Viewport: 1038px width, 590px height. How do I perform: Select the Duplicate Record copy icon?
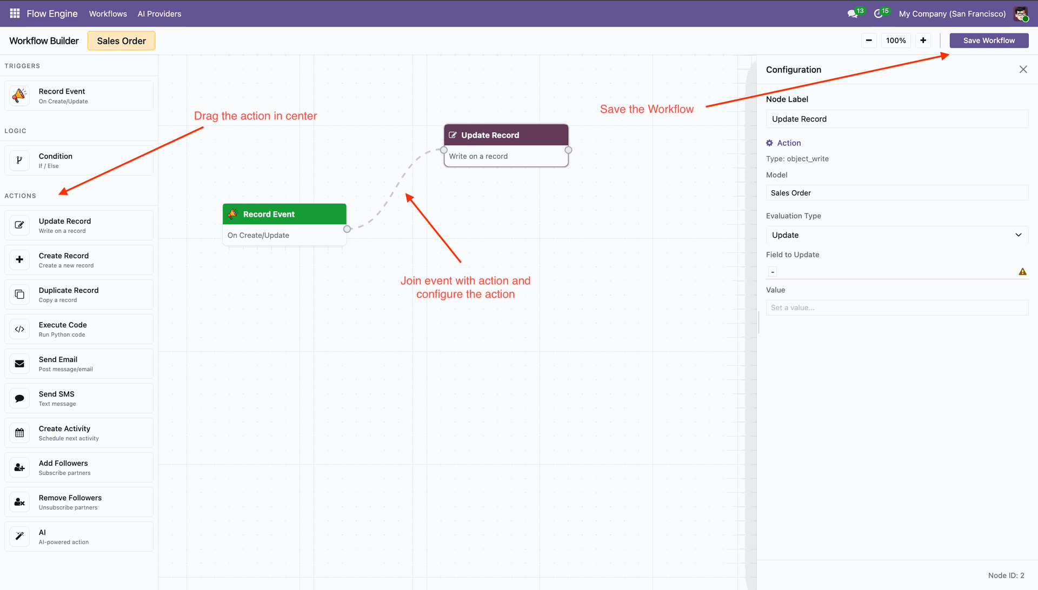[x=19, y=294]
